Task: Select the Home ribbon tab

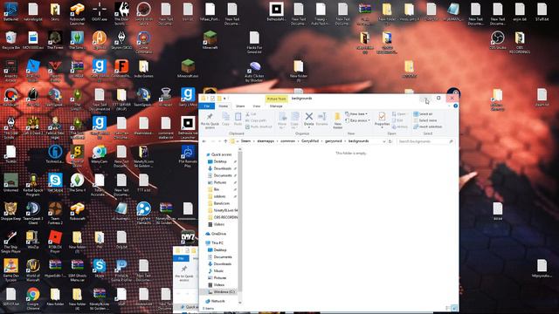Action: click(x=224, y=106)
